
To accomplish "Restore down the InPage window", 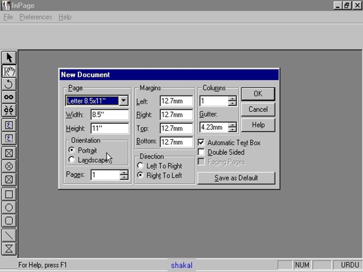I will pyautogui.click(x=347, y=5).
